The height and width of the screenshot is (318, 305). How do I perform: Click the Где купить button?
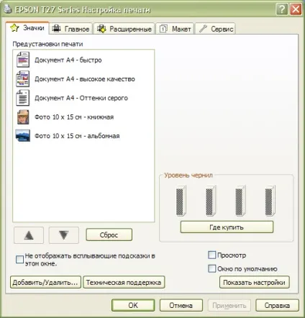[x=227, y=227]
